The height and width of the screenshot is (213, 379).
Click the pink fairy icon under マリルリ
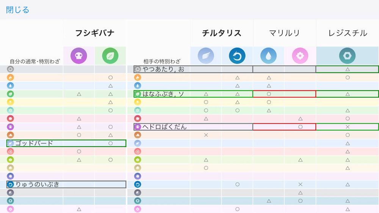[300, 56]
